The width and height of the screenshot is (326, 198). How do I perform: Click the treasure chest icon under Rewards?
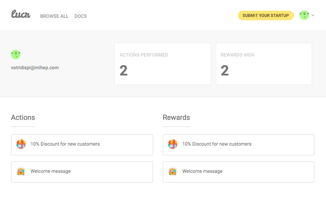[173, 171]
